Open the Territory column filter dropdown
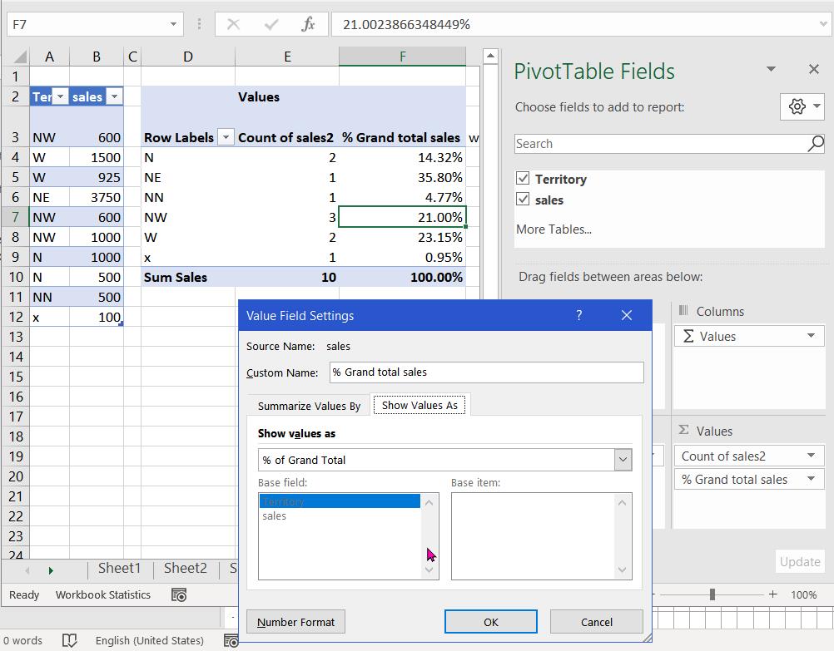This screenshot has width=834, height=651. tap(60, 96)
